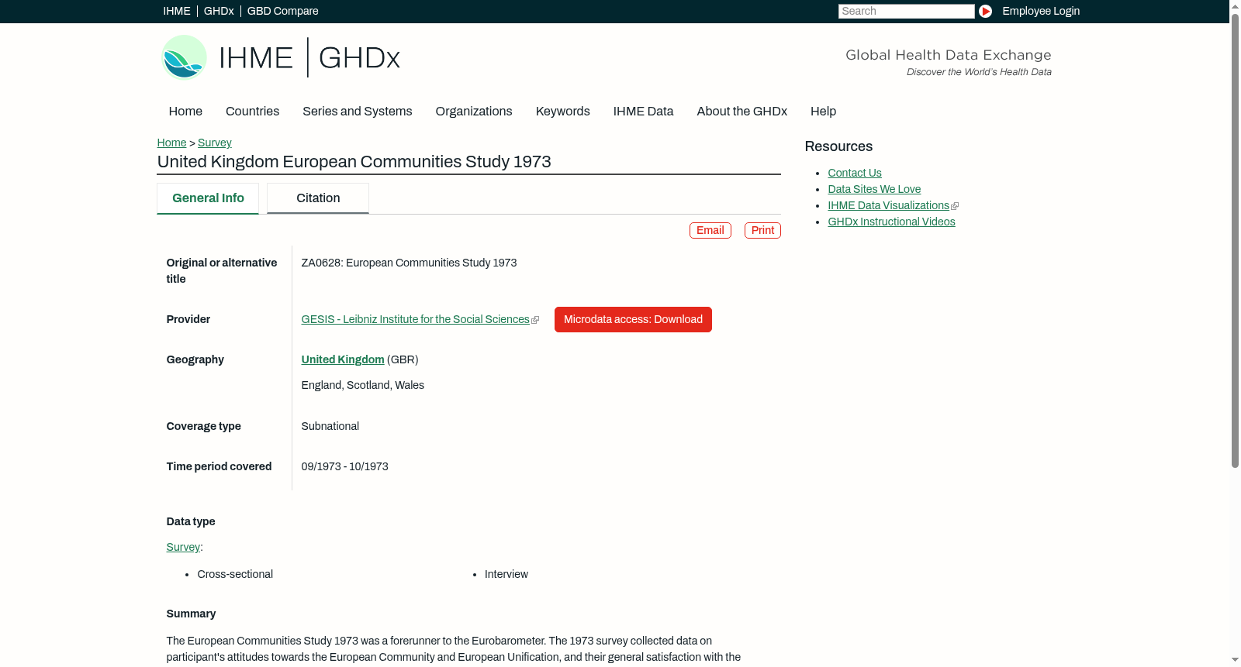Click Employee Login link
The image size is (1241, 667).
pyautogui.click(x=1041, y=11)
